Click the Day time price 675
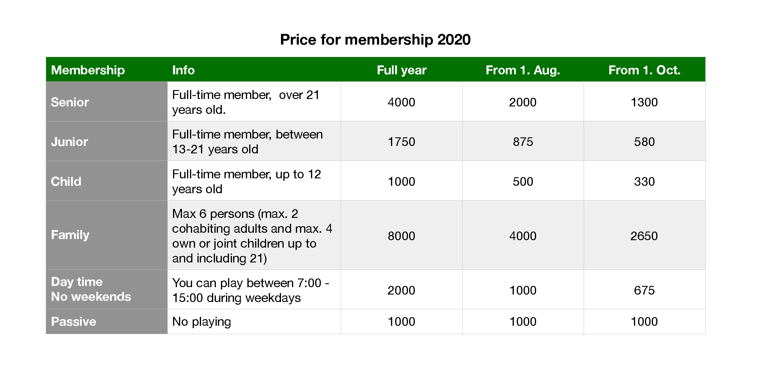This screenshot has width=760, height=376. coord(644,290)
